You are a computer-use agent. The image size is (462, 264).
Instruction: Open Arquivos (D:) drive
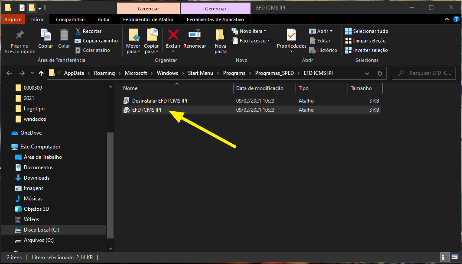coord(39,240)
